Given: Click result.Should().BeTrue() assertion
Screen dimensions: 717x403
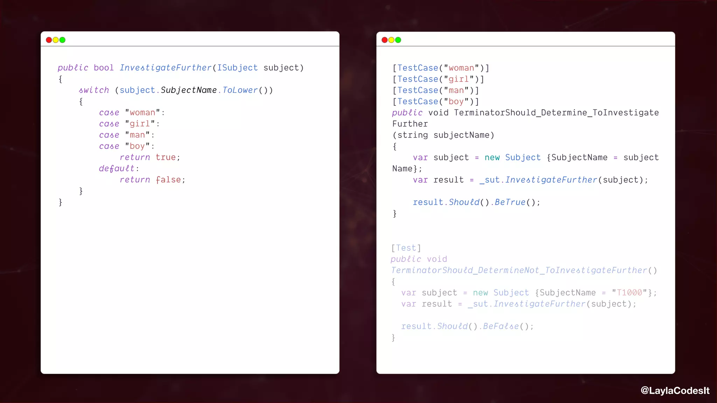Looking at the screenshot, I should pos(477,202).
